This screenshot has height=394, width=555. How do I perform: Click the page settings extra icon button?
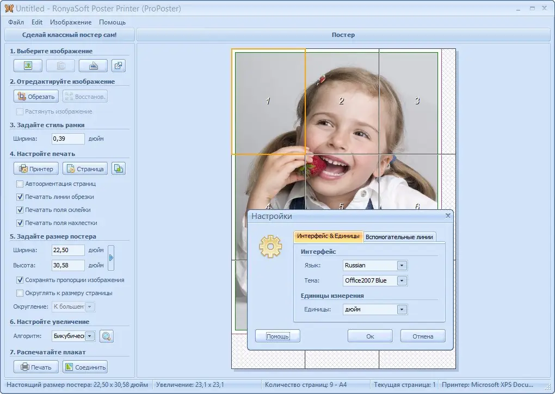[119, 168]
